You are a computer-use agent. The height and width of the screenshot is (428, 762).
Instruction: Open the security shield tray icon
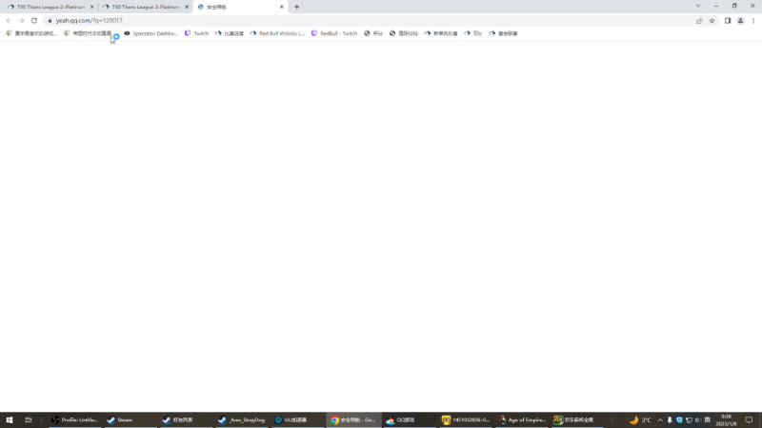tap(679, 419)
